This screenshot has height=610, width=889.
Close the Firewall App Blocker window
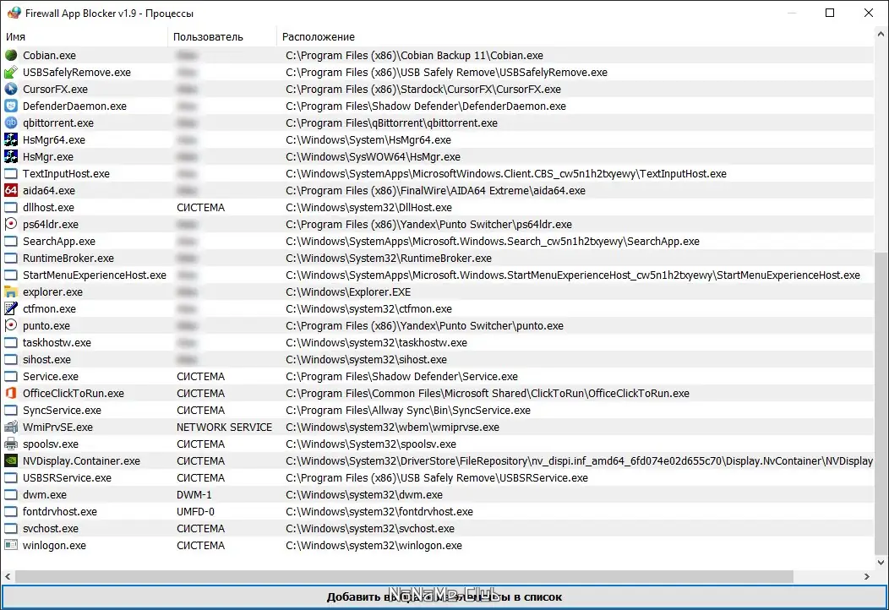(868, 13)
